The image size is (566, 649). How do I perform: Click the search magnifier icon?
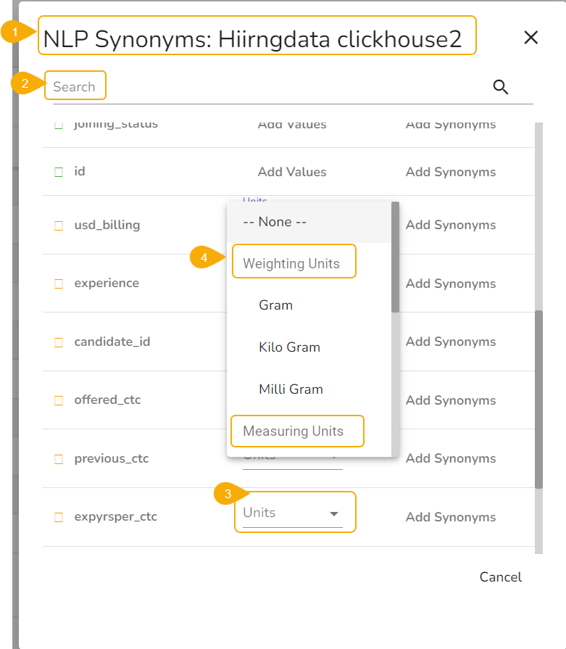click(x=500, y=87)
